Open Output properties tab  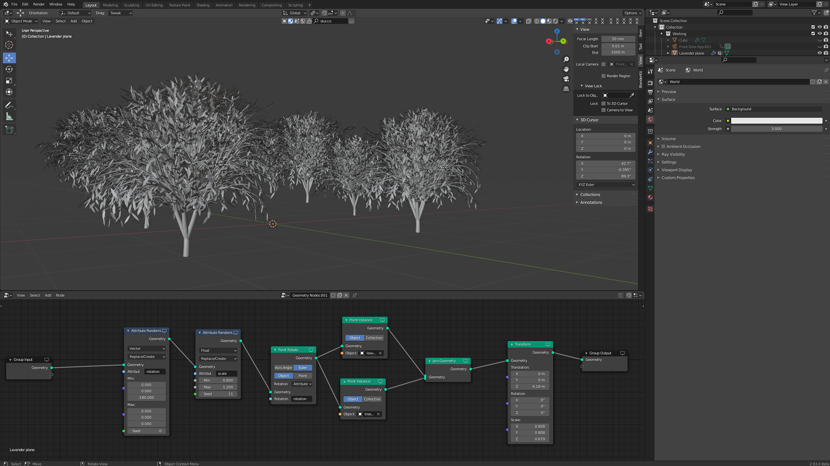click(650, 92)
